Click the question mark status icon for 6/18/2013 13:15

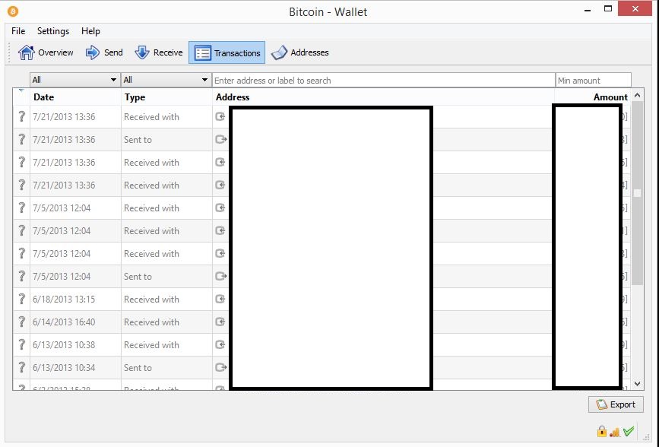(21, 299)
